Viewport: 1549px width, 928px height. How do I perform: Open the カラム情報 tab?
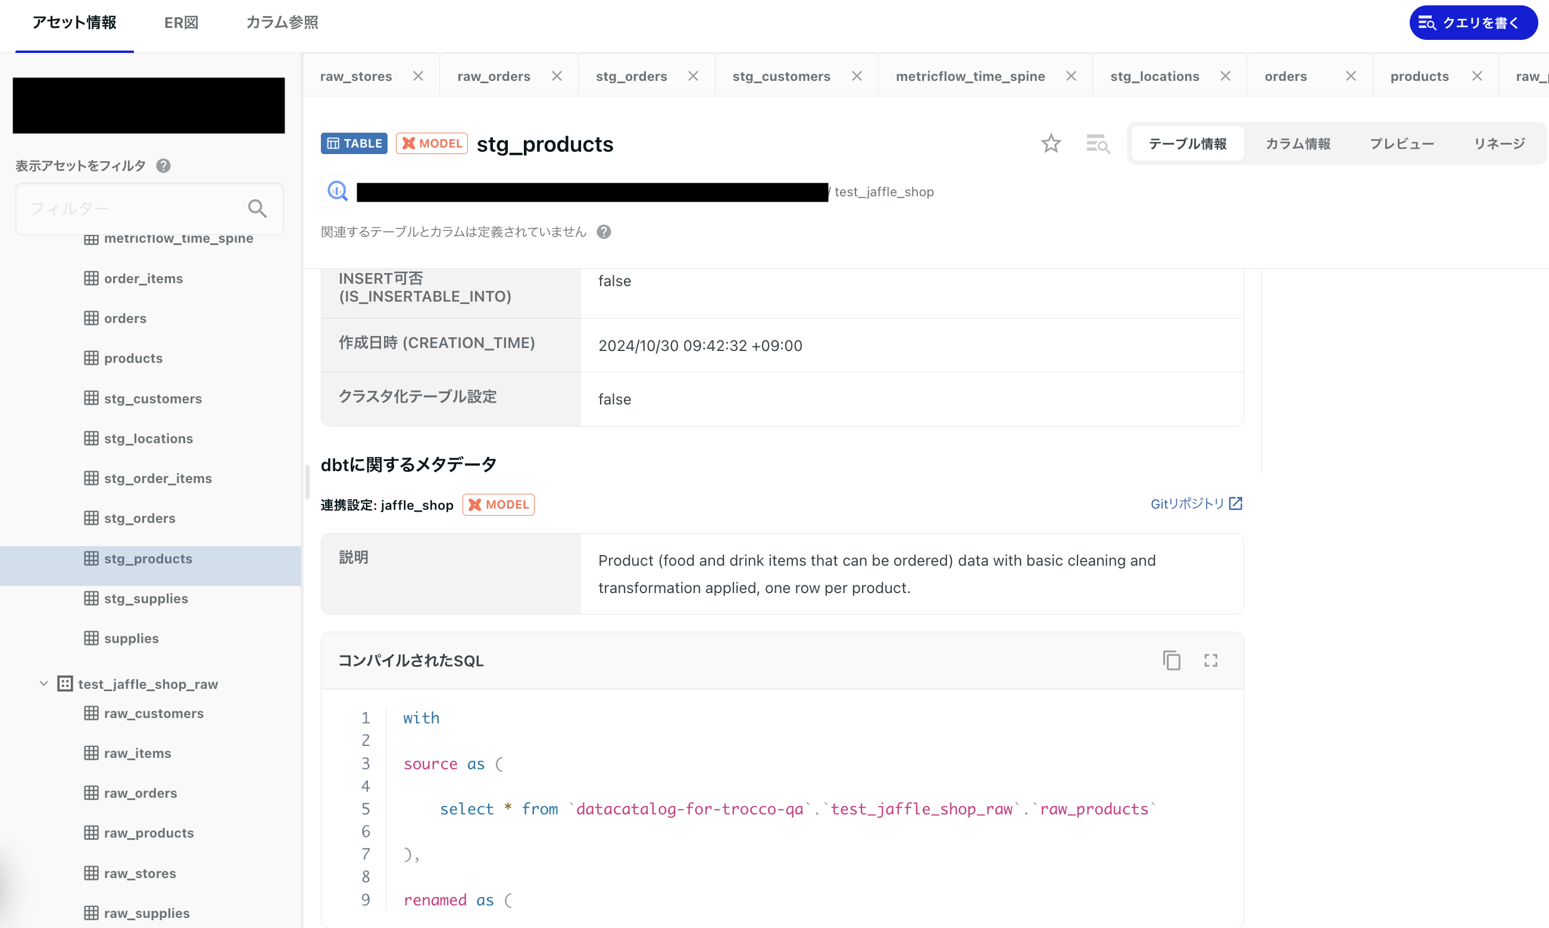(x=1298, y=144)
